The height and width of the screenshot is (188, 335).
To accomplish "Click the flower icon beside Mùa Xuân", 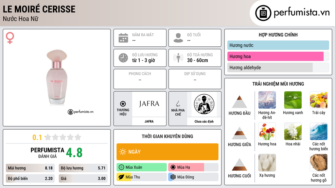I will 121,167.
